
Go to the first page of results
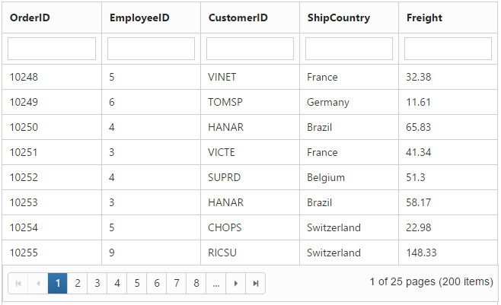[18, 284]
